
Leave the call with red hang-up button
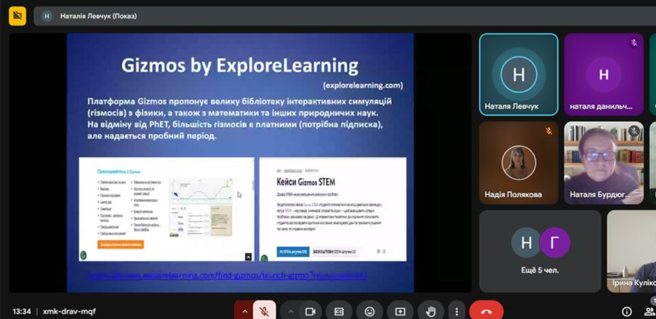[486, 312]
